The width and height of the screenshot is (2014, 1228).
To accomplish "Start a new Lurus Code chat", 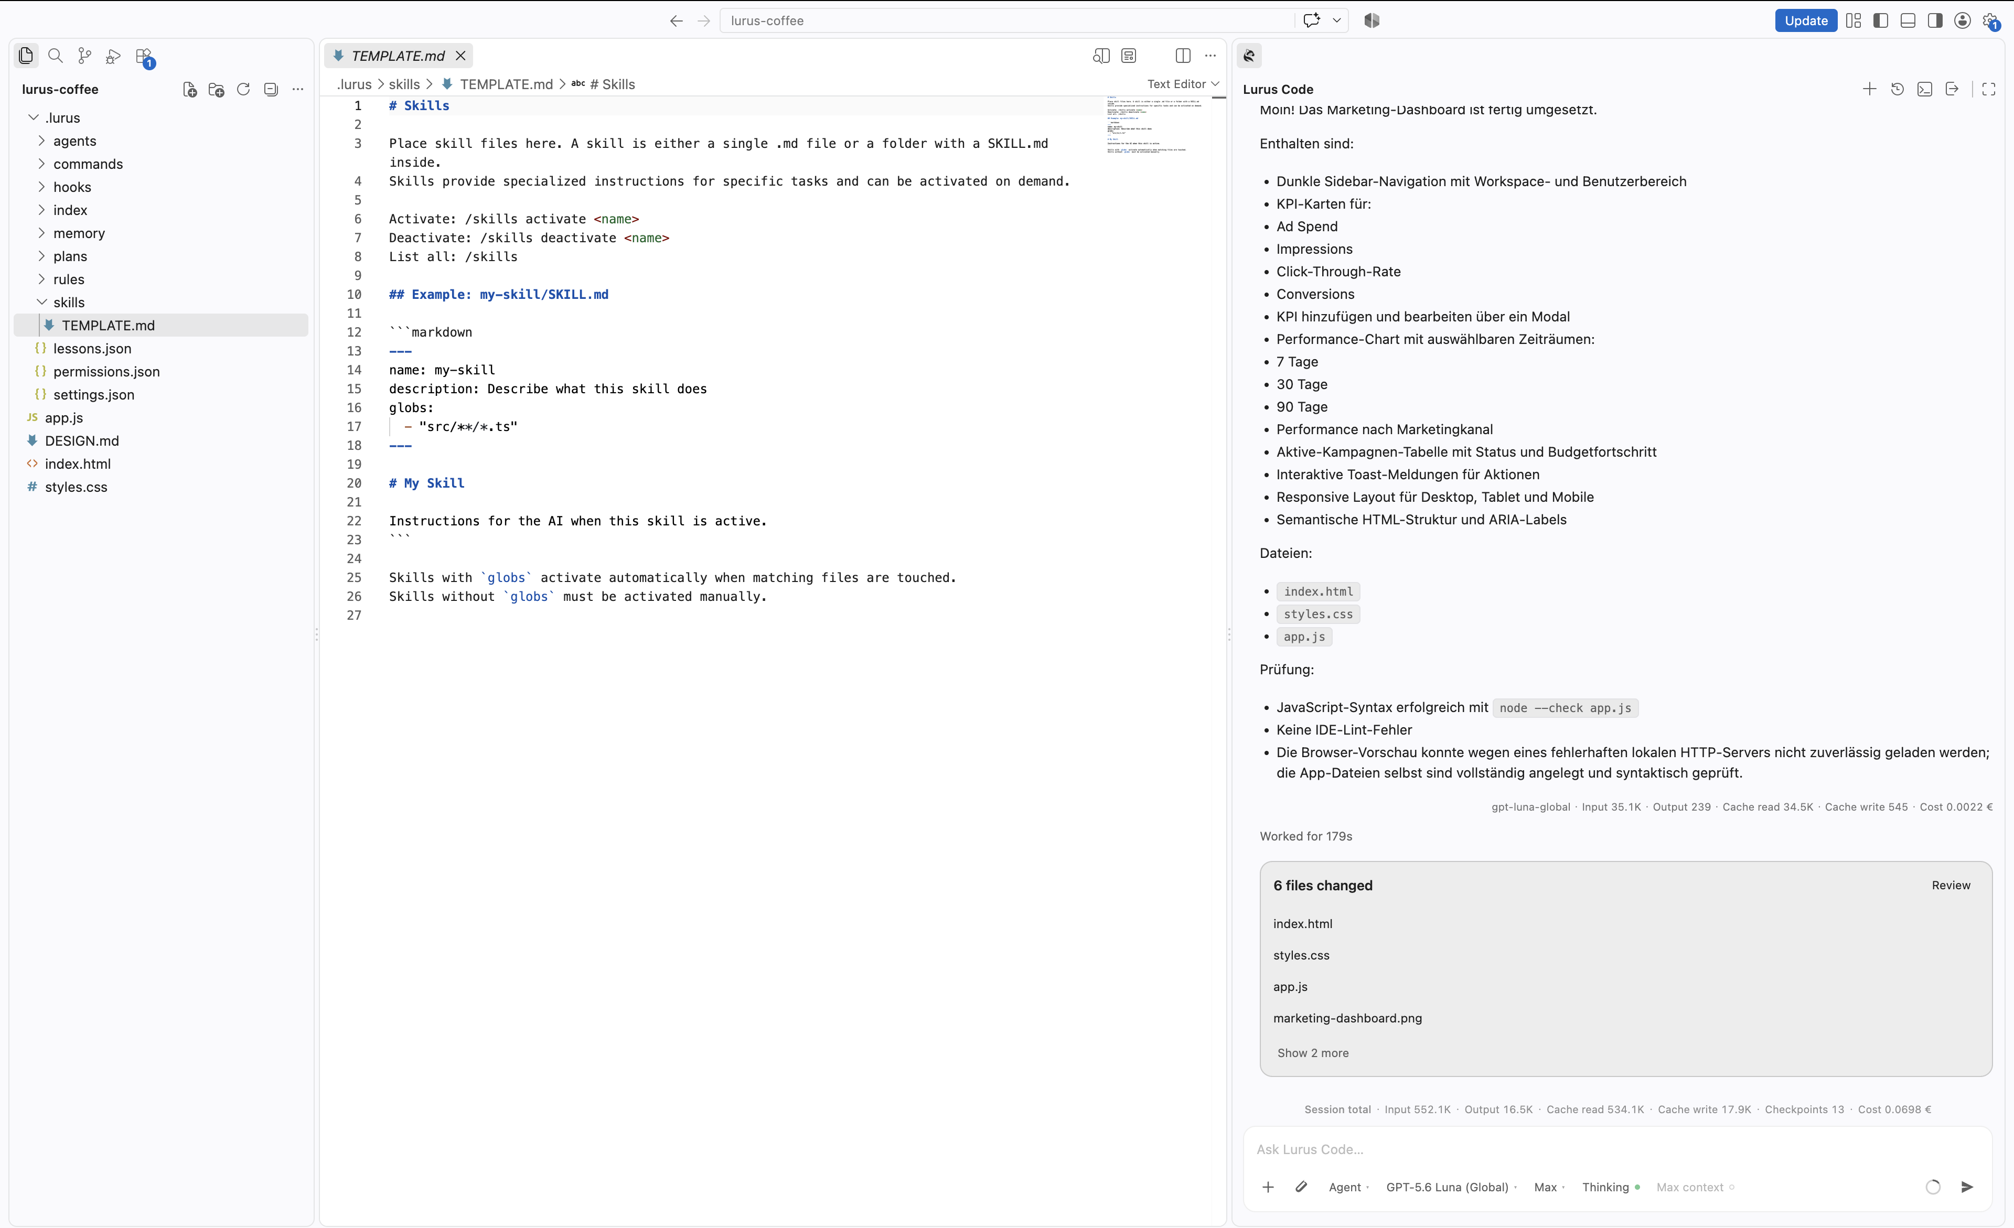I will (1869, 89).
